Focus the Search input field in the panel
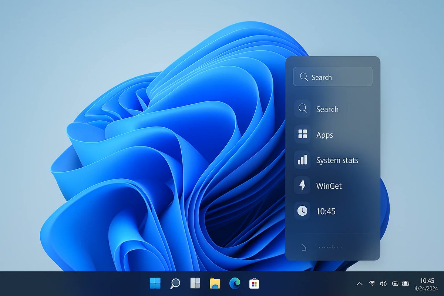 (x=333, y=77)
